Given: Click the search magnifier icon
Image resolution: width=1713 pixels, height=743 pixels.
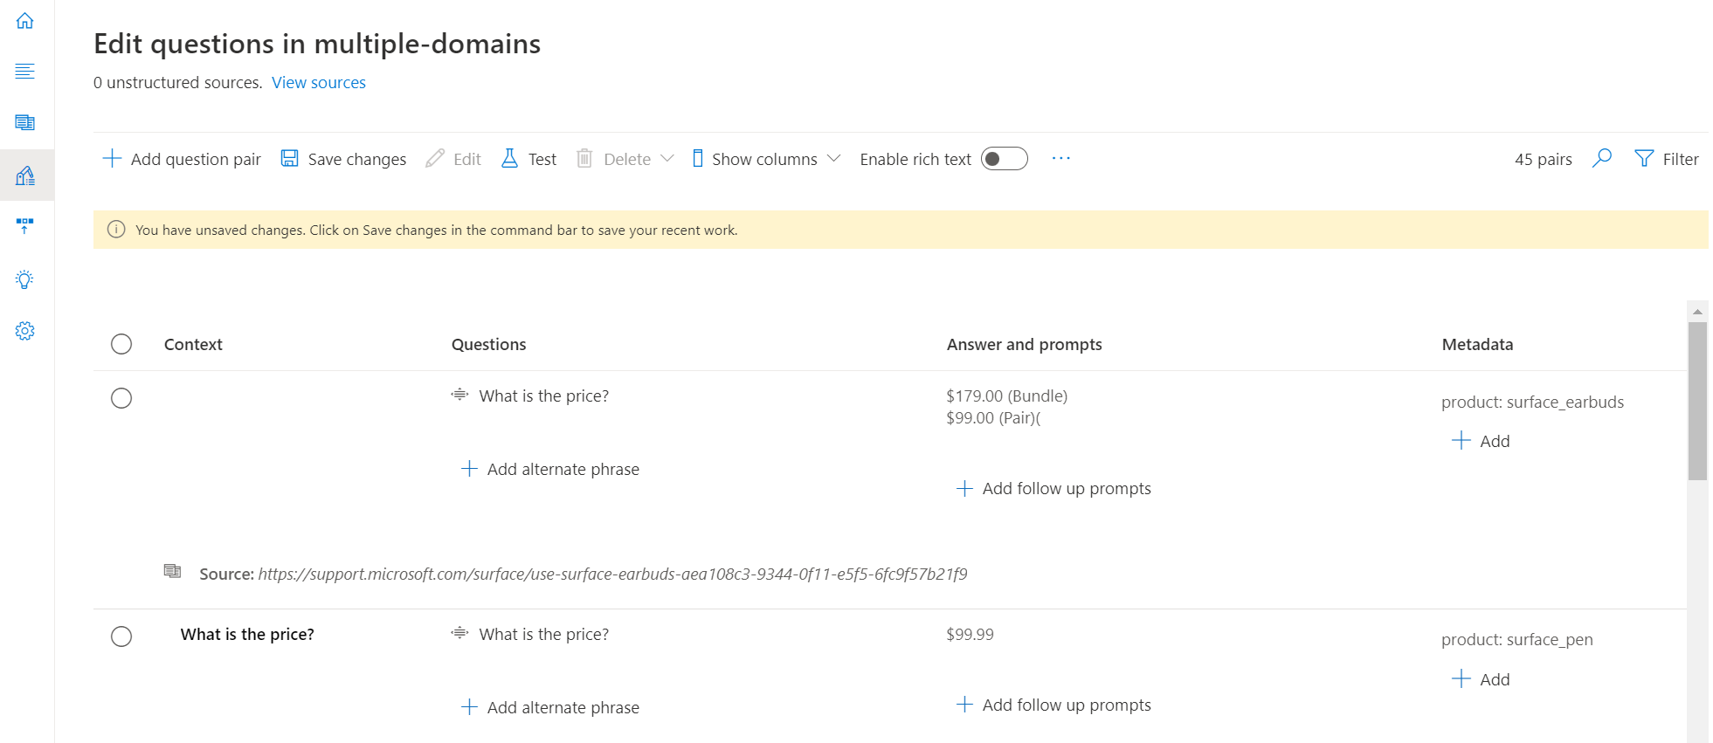Looking at the screenshot, I should pyautogui.click(x=1601, y=158).
